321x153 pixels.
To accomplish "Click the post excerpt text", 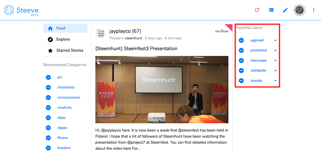I will point(162,139).
